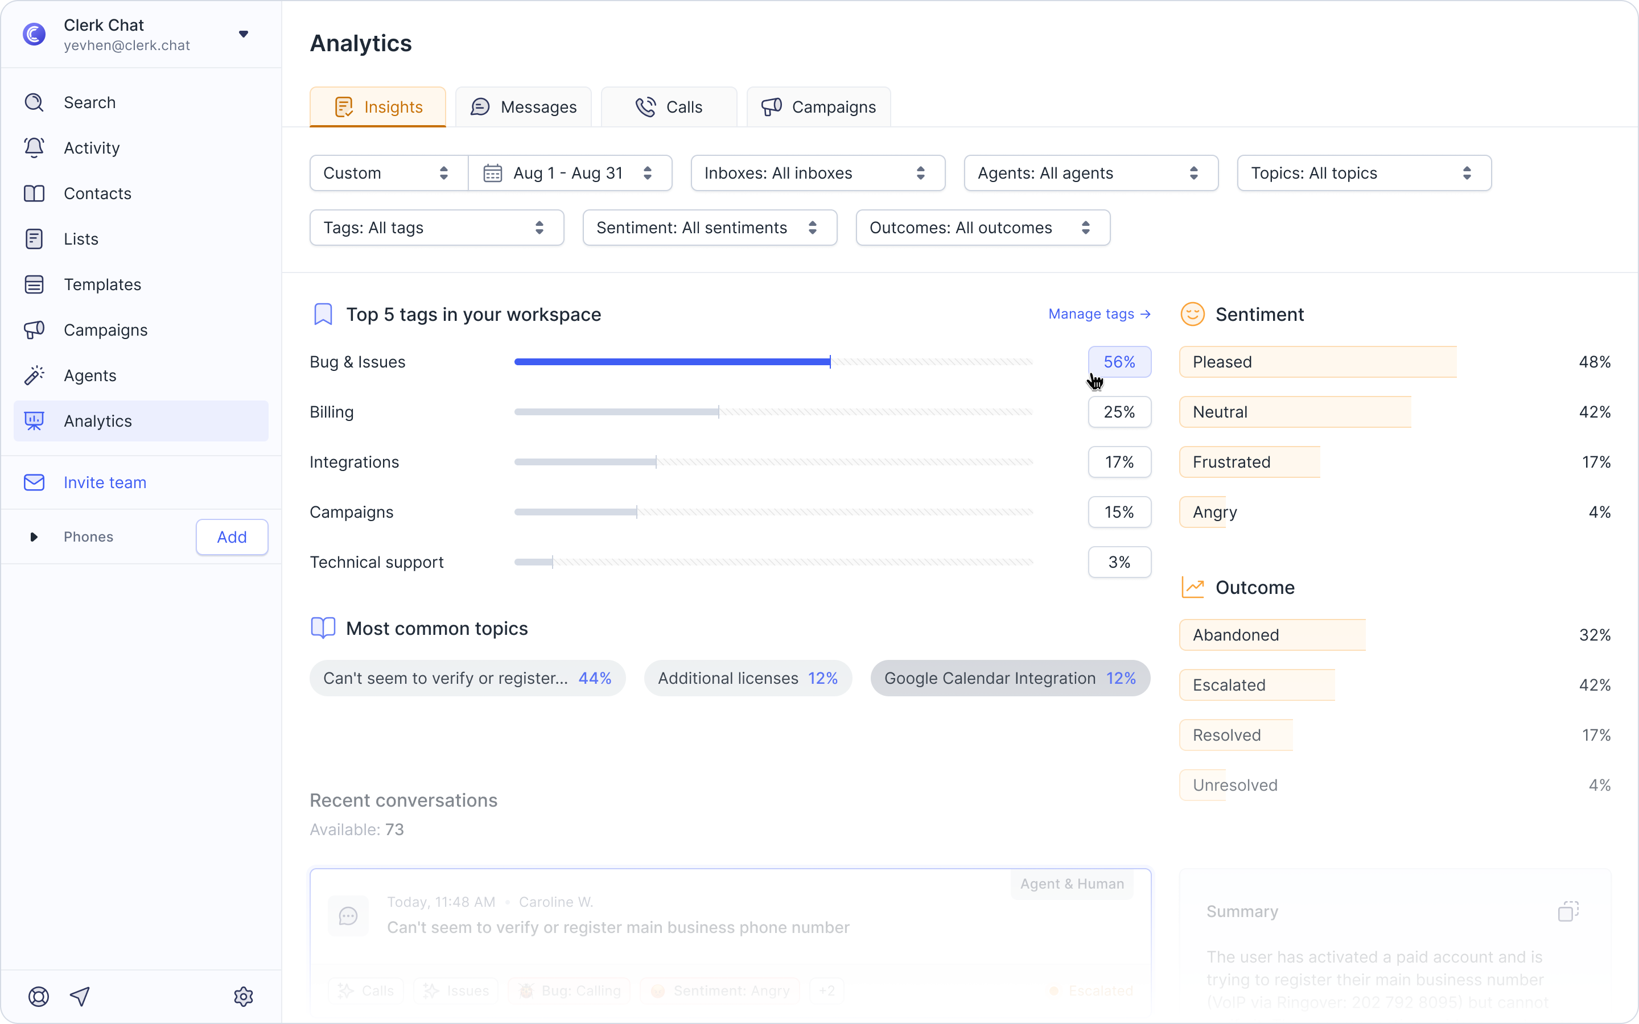The image size is (1639, 1024).
Task: Click the Escalated outcome bar
Action: tap(1257, 685)
